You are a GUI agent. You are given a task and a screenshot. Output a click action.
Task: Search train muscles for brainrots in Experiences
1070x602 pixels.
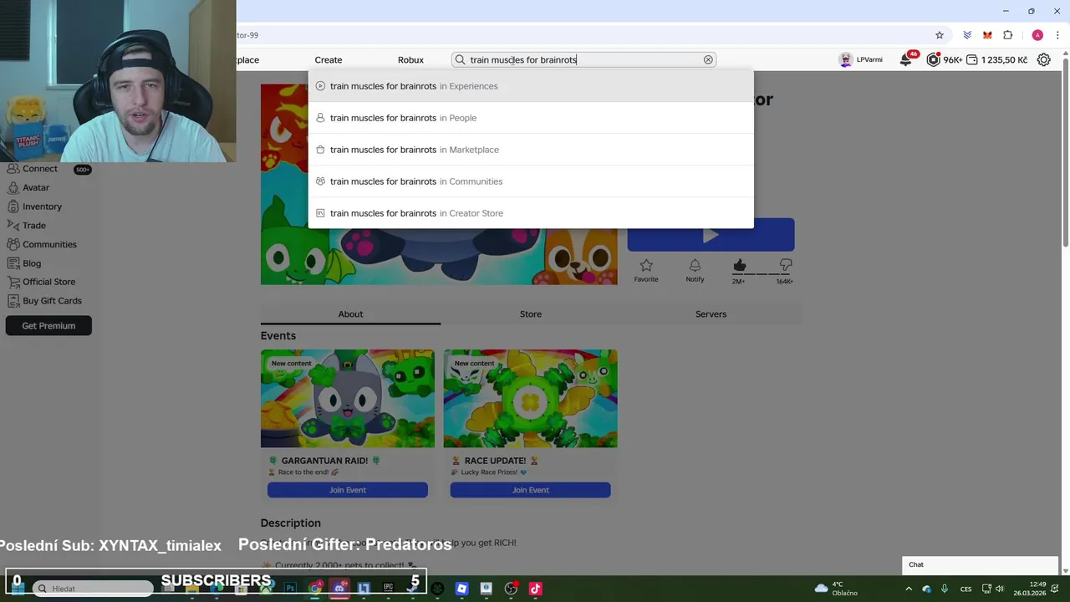click(531, 86)
